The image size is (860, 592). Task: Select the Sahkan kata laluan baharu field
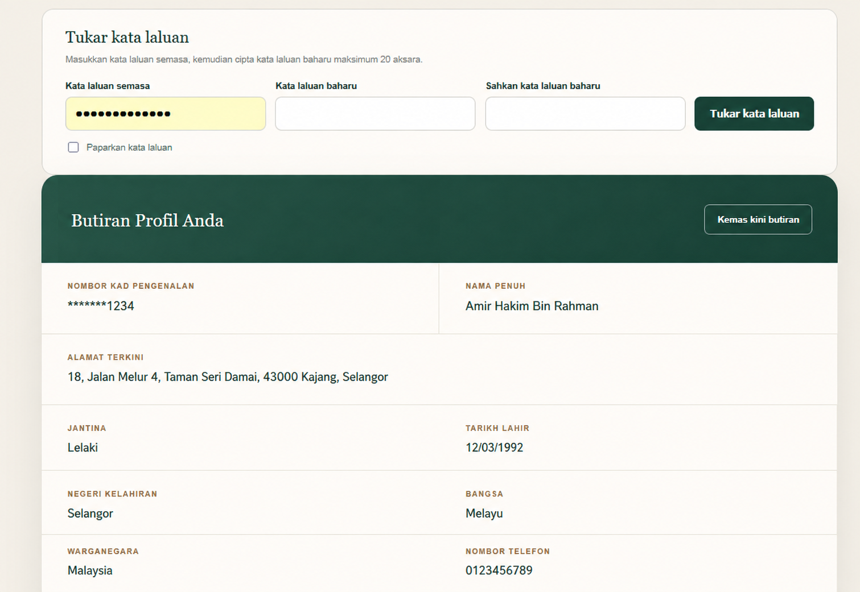tap(585, 114)
